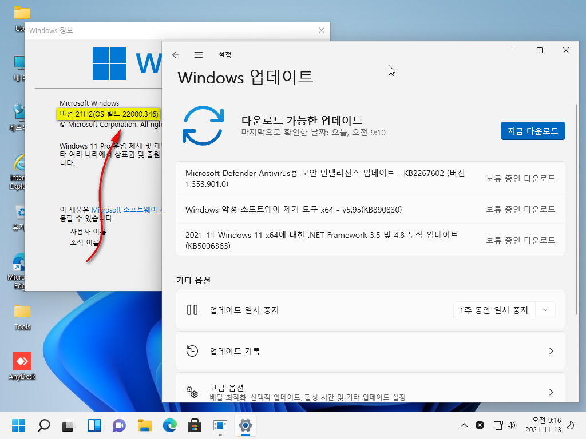
Task: Click the Microsoft 소프트웨어 link in Windows 정보
Action: coord(126,210)
